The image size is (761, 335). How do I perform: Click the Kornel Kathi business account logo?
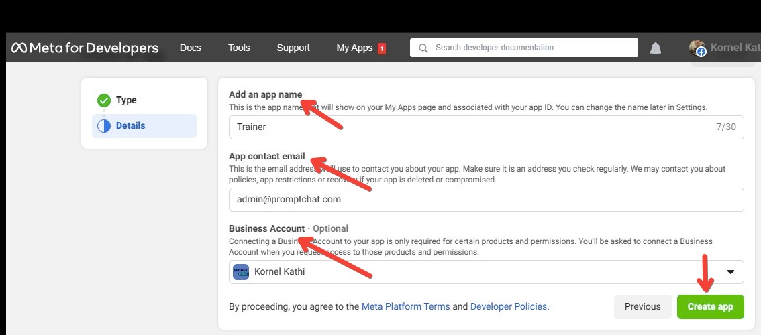241,272
